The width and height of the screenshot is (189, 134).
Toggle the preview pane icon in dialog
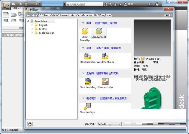click(170, 15)
